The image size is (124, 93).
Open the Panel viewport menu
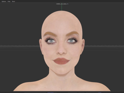pos(13,2)
